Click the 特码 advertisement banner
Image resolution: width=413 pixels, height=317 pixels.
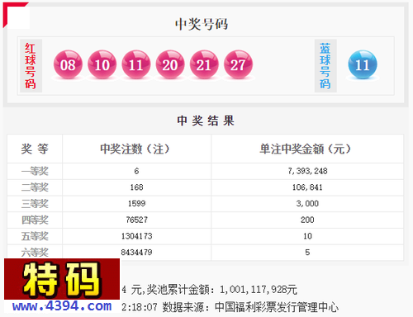[x=62, y=279]
